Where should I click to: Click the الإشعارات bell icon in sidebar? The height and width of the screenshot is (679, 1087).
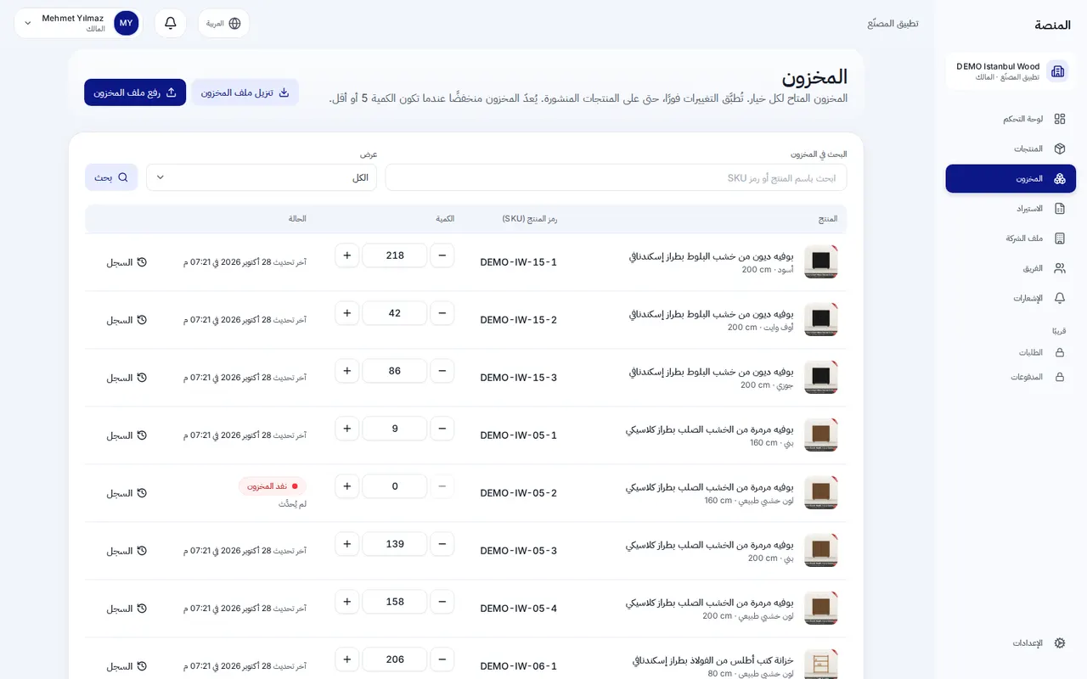[1059, 298]
